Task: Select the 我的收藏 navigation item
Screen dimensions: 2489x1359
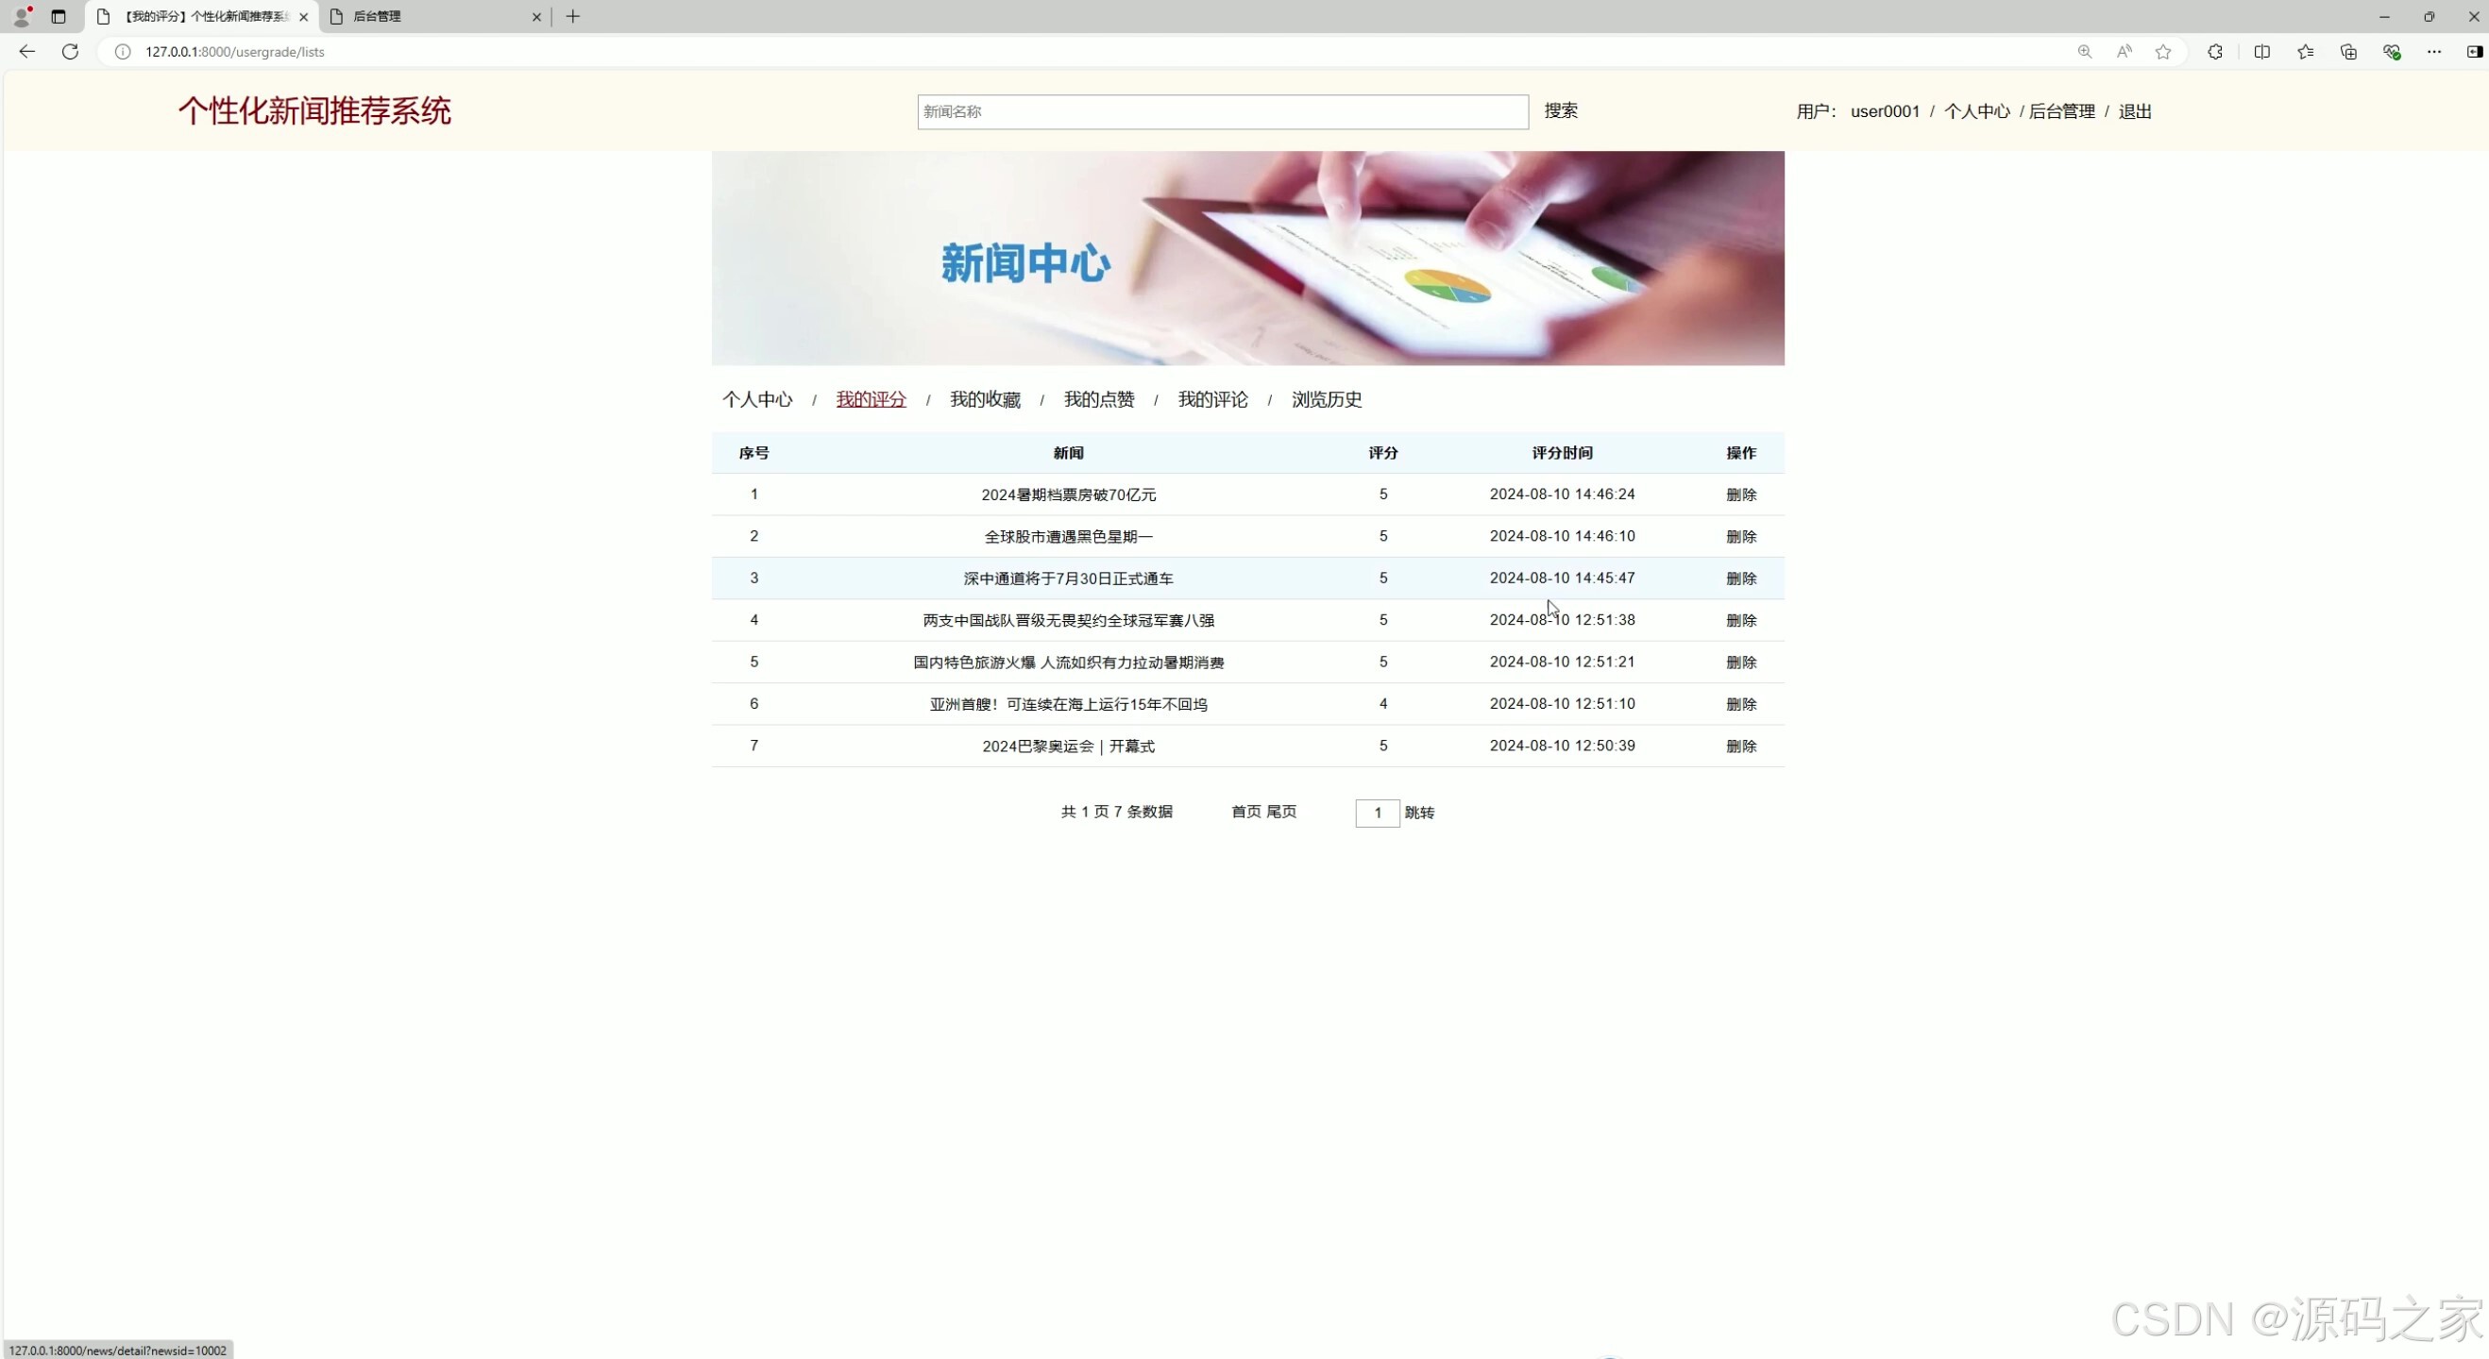Action: 985,399
